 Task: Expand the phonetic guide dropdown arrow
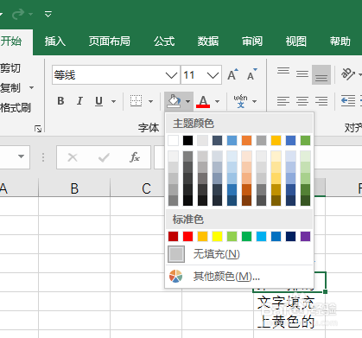click(254, 101)
